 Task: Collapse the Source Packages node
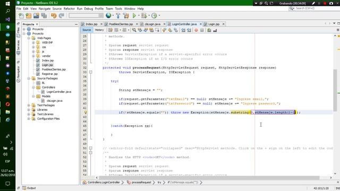(29, 79)
